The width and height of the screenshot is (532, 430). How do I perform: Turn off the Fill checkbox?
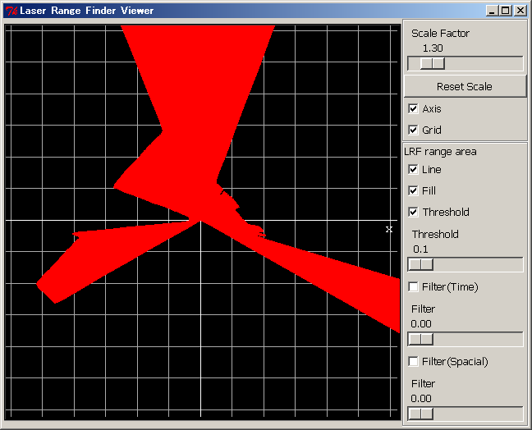[x=413, y=190]
